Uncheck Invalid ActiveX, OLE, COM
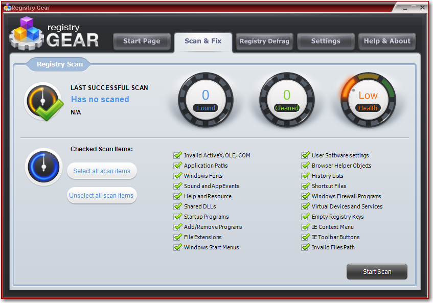 pos(178,155)
